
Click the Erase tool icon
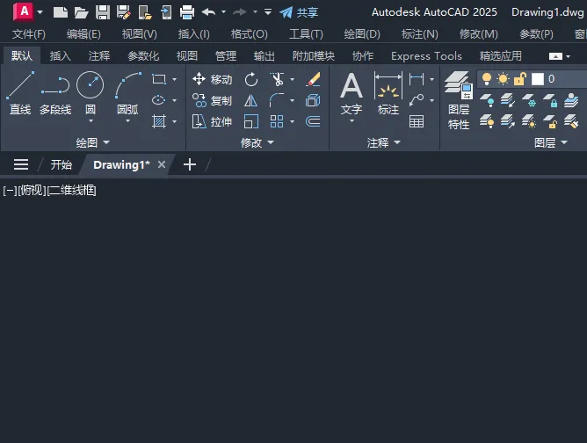coord(313,79)
